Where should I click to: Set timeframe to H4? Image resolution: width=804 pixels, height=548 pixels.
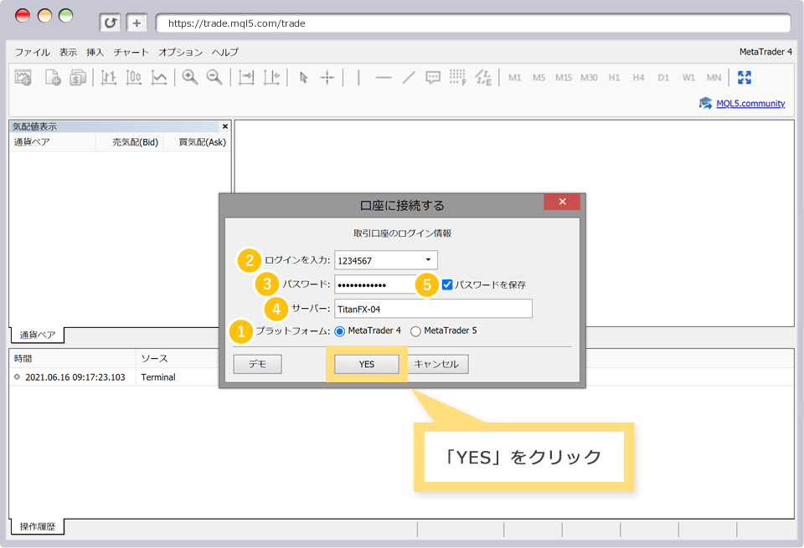tap(638, 78)
